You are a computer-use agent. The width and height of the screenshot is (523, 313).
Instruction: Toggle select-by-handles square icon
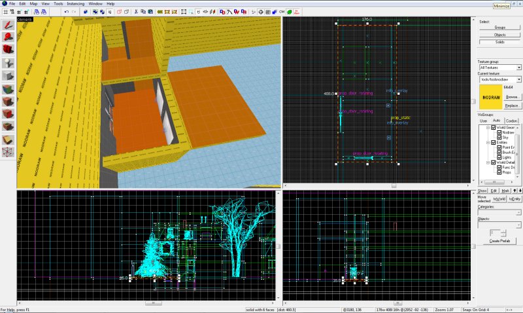point(184,12)
